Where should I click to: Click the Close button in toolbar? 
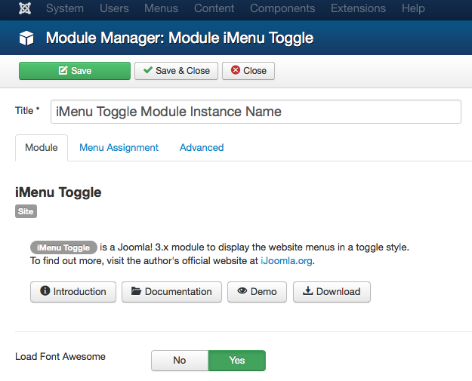click(248, 71)
